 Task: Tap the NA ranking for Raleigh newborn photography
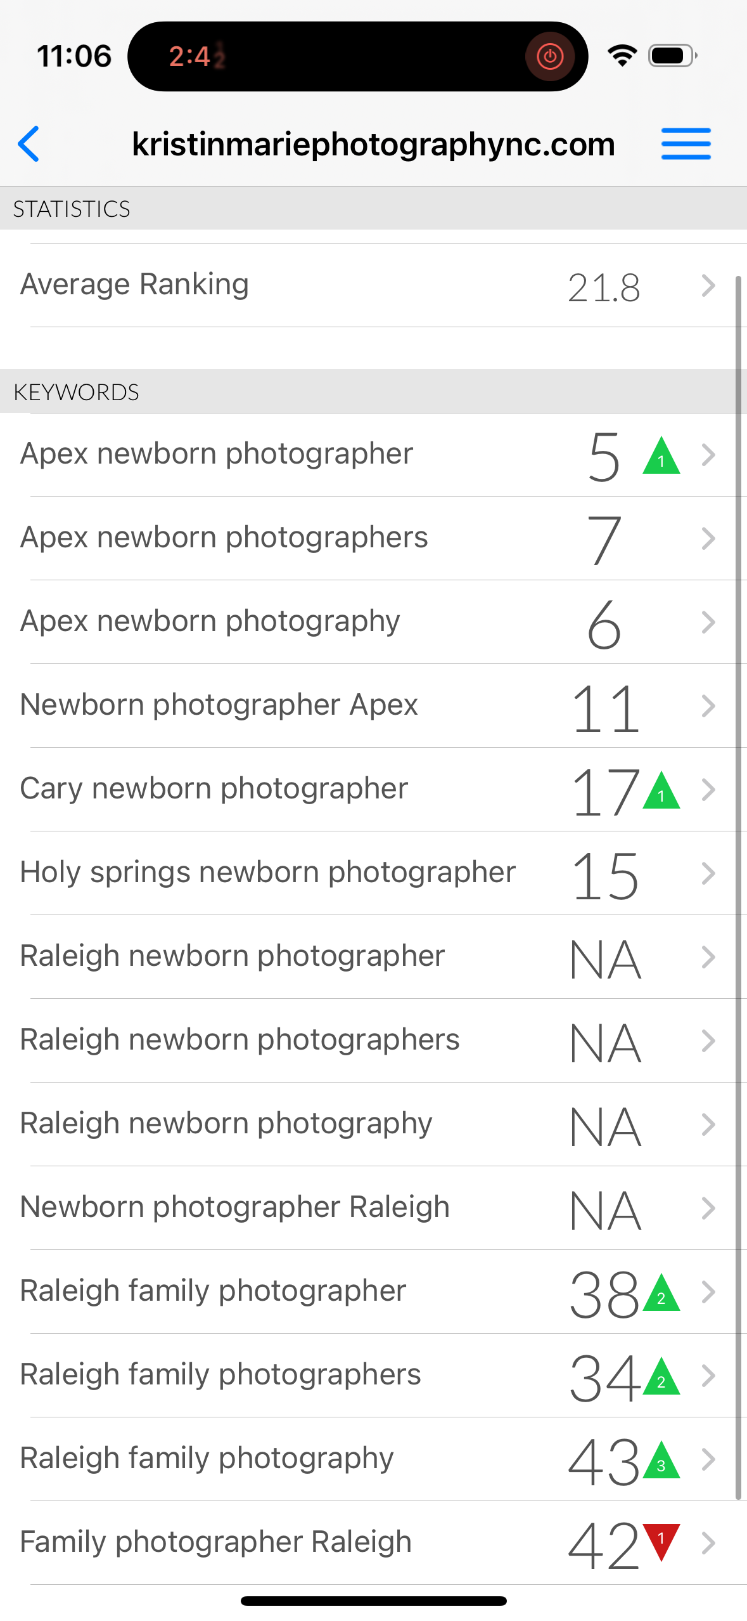pyautogui.click(x=605, y=1126)
